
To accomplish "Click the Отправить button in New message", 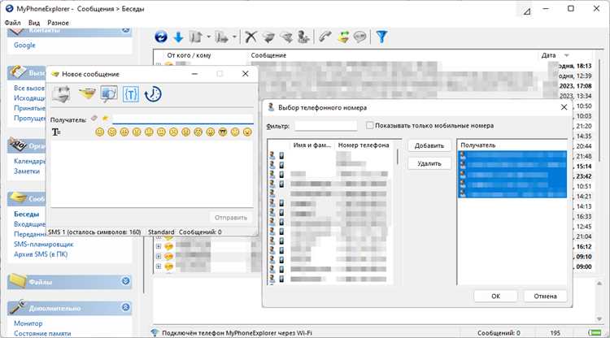I will click(x=231, y=218).
